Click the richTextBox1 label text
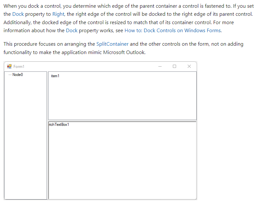The image size is (267, 204). (59, 124)
